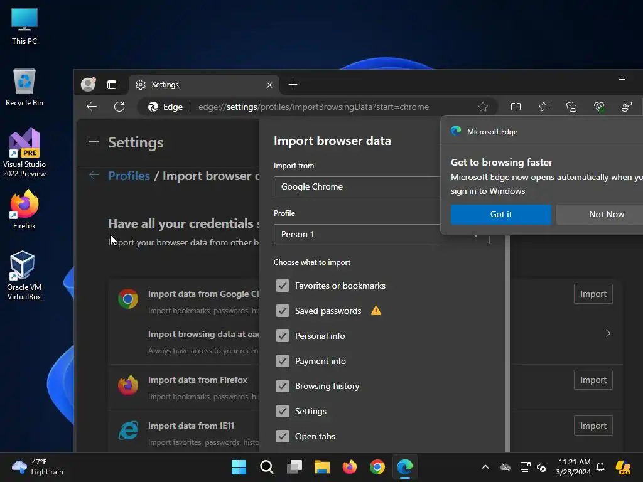Open the notification bell in system tray
This screenshot has height=482, width=643.
point(600,467)
